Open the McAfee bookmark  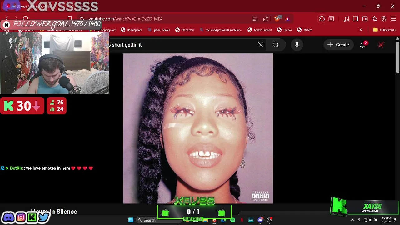click(x=305, y=30)
